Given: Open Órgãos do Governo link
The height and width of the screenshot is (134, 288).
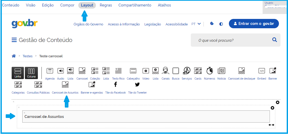Looking at the screenshot, I should tap(88, 24).
